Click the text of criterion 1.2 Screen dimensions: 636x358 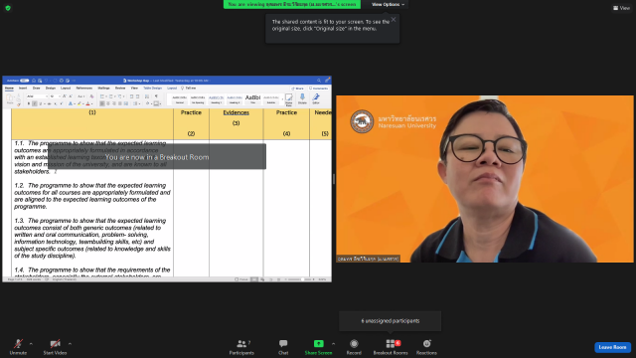(x=92, y=196)
